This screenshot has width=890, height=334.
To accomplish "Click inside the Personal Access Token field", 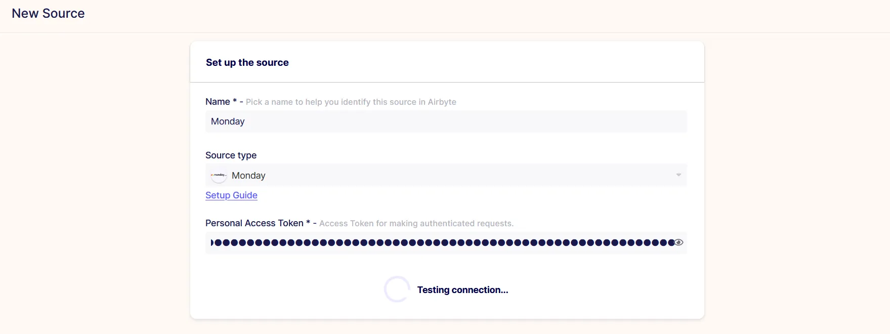I will (446, 242).
